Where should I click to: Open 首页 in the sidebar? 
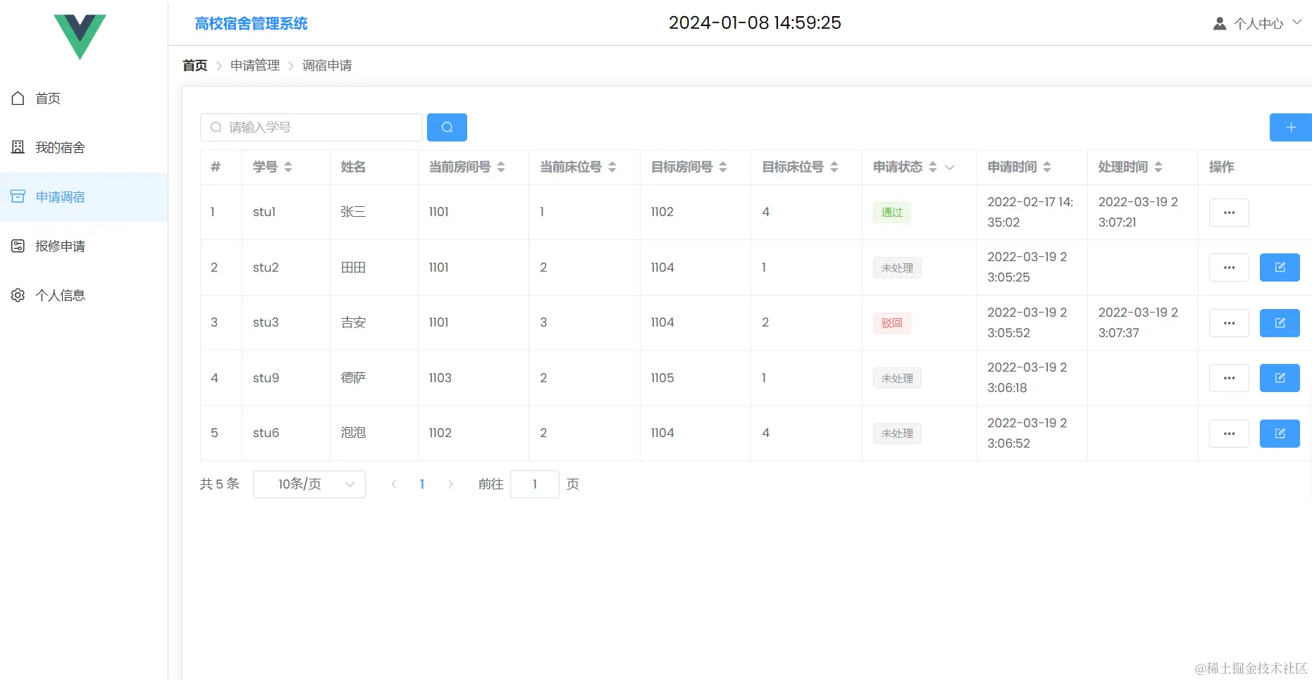click(x=84, y=99)
